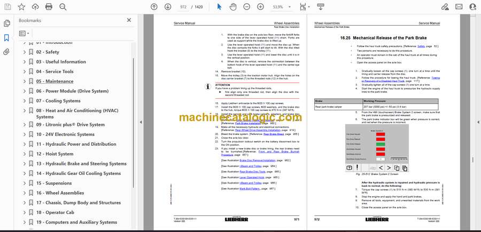Open 17 - Chassis, Dump Body bookmark
Screen dimensions: 481x232
[79, 203]
